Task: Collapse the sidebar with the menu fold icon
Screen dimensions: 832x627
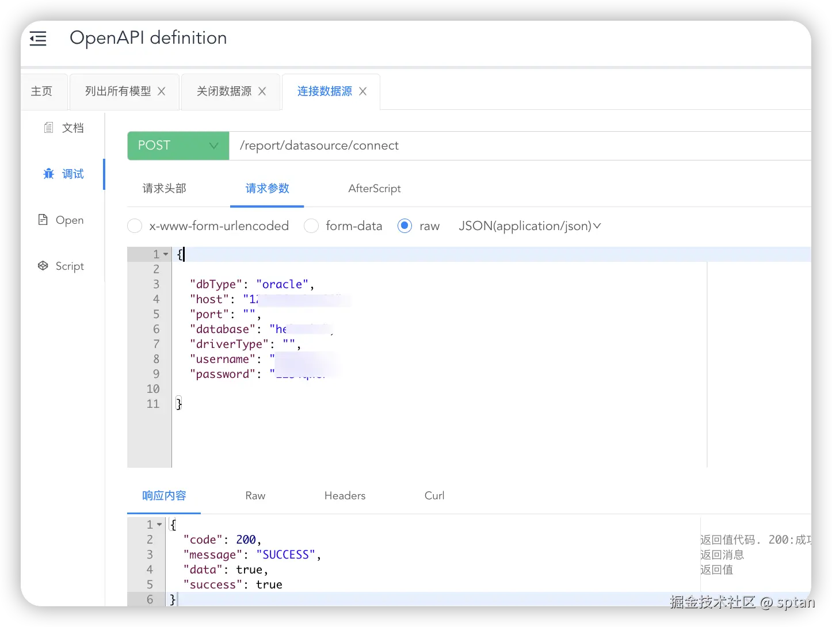Action: tap(38, 39)
